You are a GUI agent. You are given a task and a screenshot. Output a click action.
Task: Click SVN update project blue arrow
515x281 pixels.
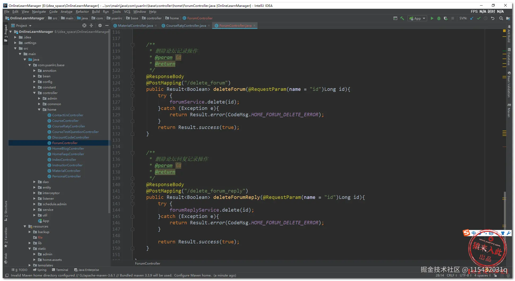pyautogui.click(x=472, y=18)
